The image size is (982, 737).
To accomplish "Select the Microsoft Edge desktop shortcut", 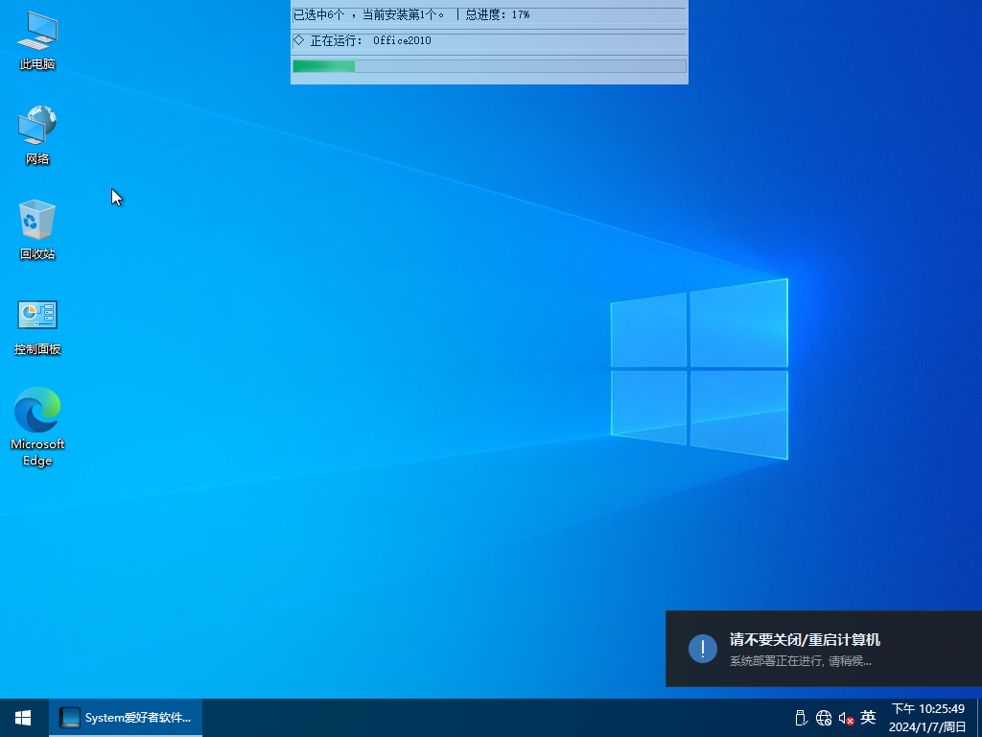I will 37,427.
